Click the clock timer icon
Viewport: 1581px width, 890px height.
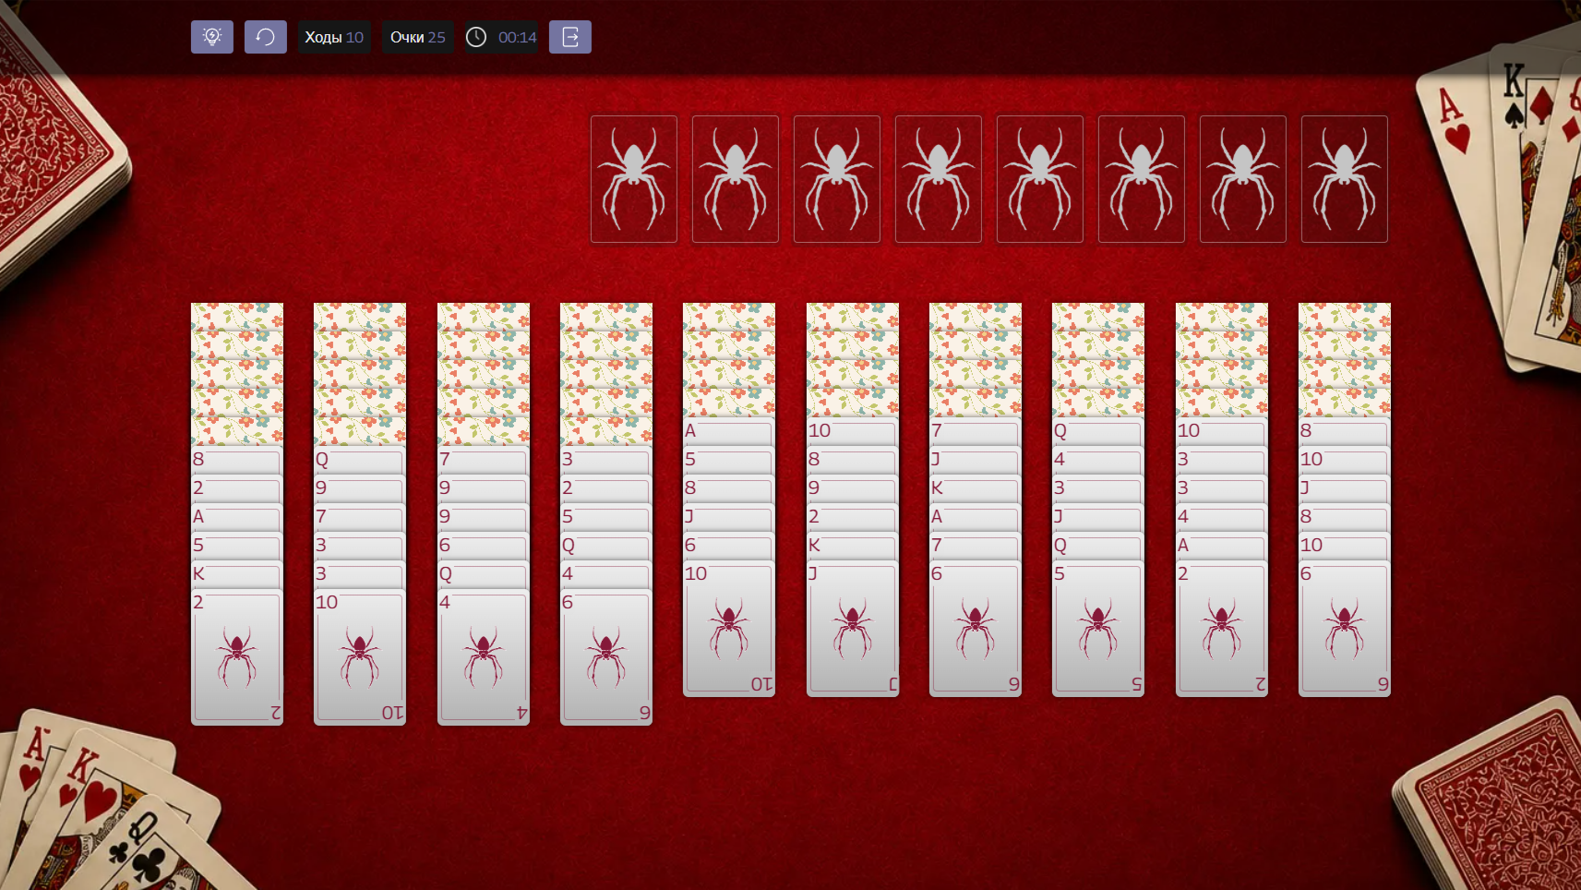(x=476, y=37)
